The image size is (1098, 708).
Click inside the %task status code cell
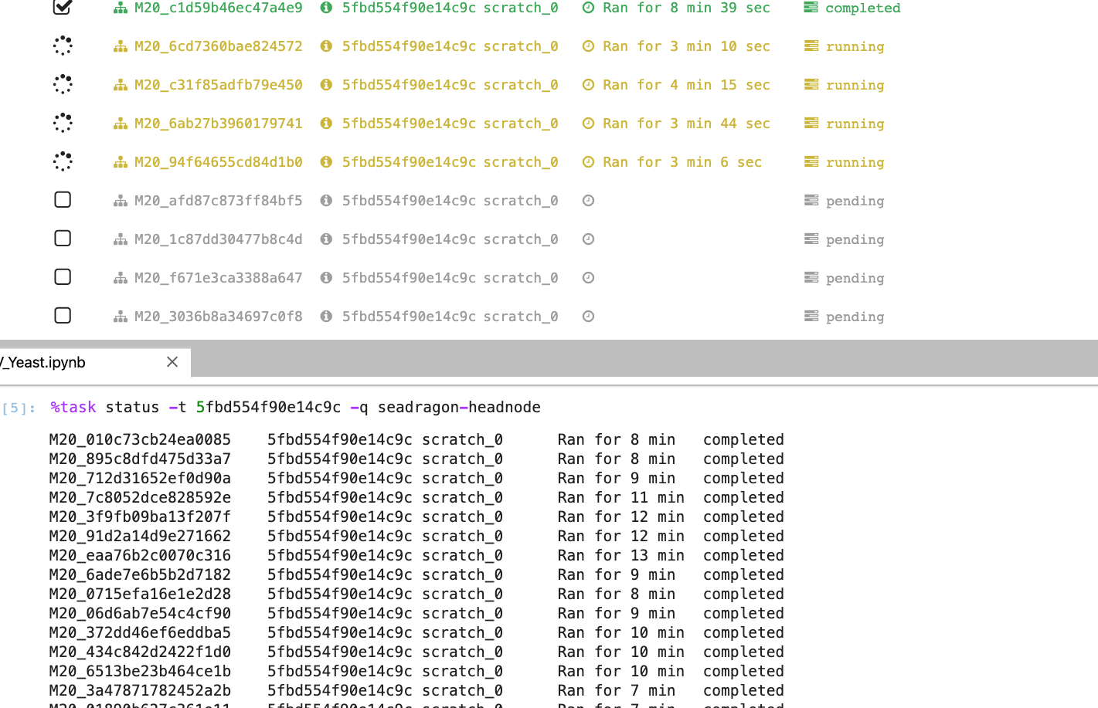tap(309, 407)
